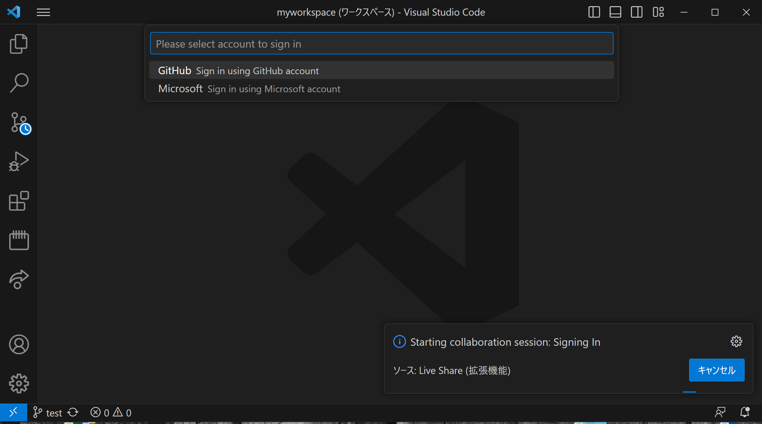Open errors and warnings problems count
The width and height of the screenshot is (762, 424).
point(111,413)
